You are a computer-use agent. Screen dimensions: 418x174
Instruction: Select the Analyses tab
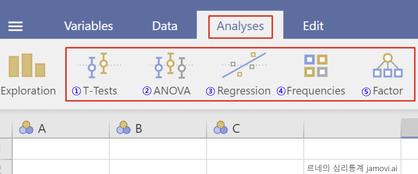pyautogui.click(x=240, y=26)
